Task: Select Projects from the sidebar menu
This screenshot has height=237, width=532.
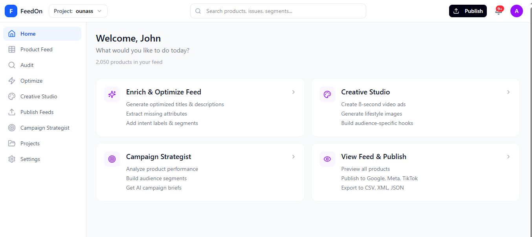Action: coord(30,143)
